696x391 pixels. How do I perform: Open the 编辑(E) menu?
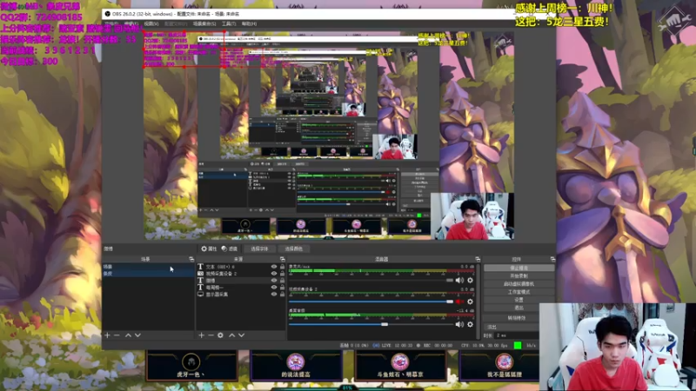tap(131, 23)
